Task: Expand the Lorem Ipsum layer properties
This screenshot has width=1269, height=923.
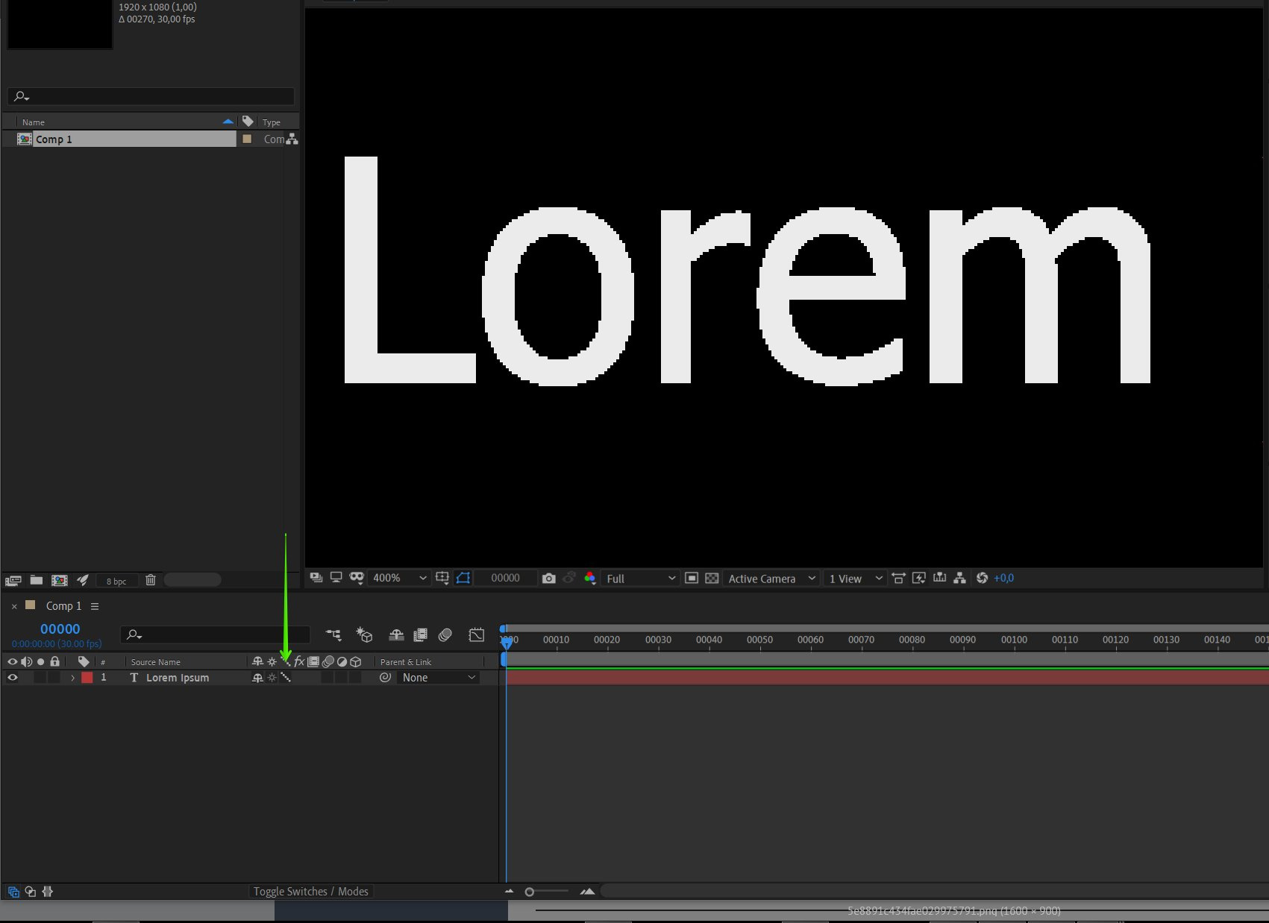Action: pyautogui.click(x=72, y=678)
